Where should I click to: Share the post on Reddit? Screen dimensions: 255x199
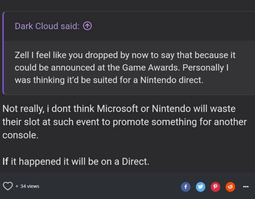[230, 187]
